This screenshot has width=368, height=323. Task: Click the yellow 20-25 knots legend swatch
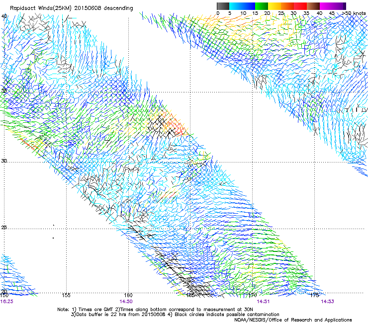(x=275, y=6)
